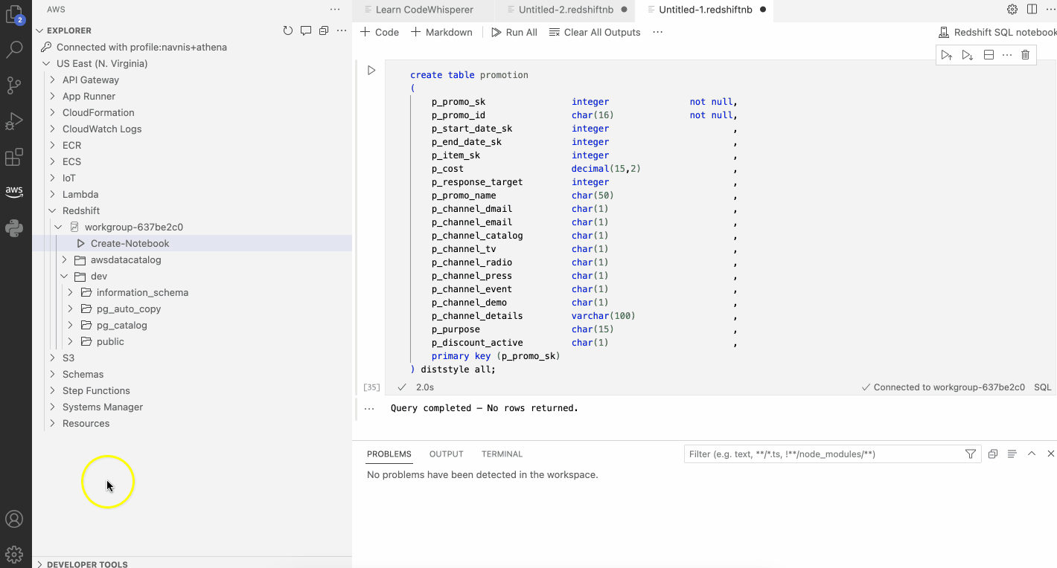This screenshot has width=1057, height=568.
Task: Click the Problems filter text field
Action: (823, 454)
